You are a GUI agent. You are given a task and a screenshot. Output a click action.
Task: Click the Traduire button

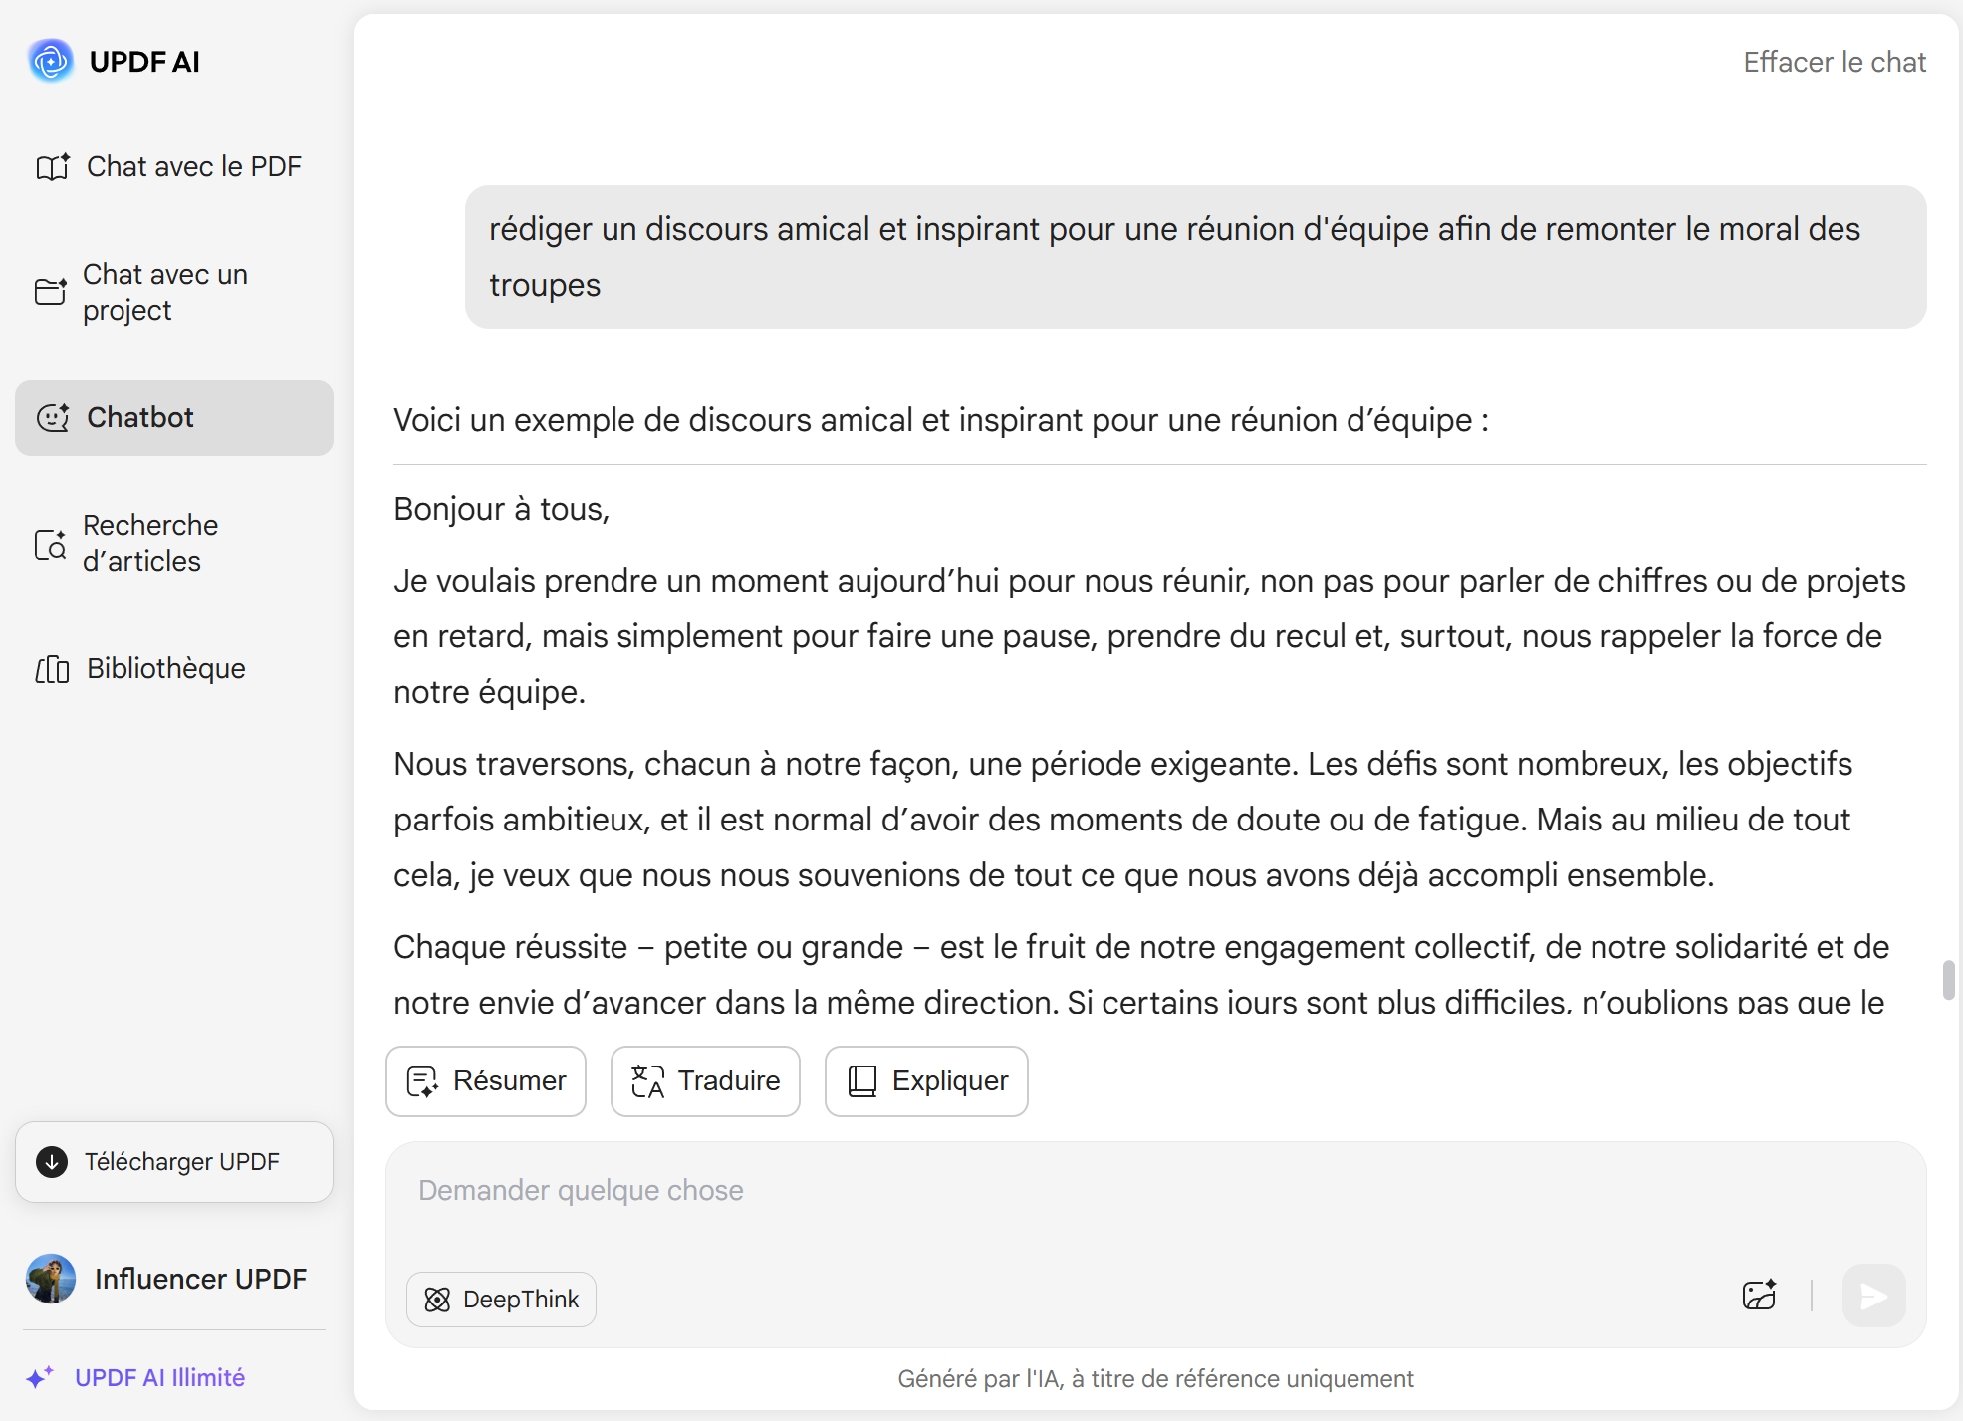tap(705, 1081)
